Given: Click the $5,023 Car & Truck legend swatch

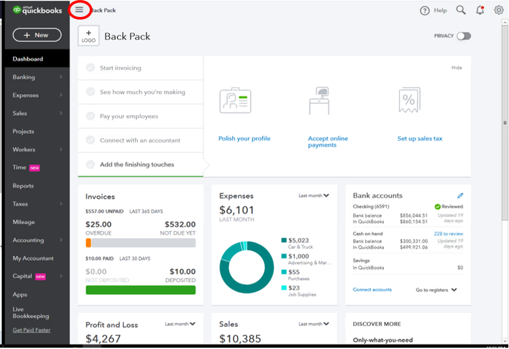Looking at the screenshot, I should tap(284, 241).
